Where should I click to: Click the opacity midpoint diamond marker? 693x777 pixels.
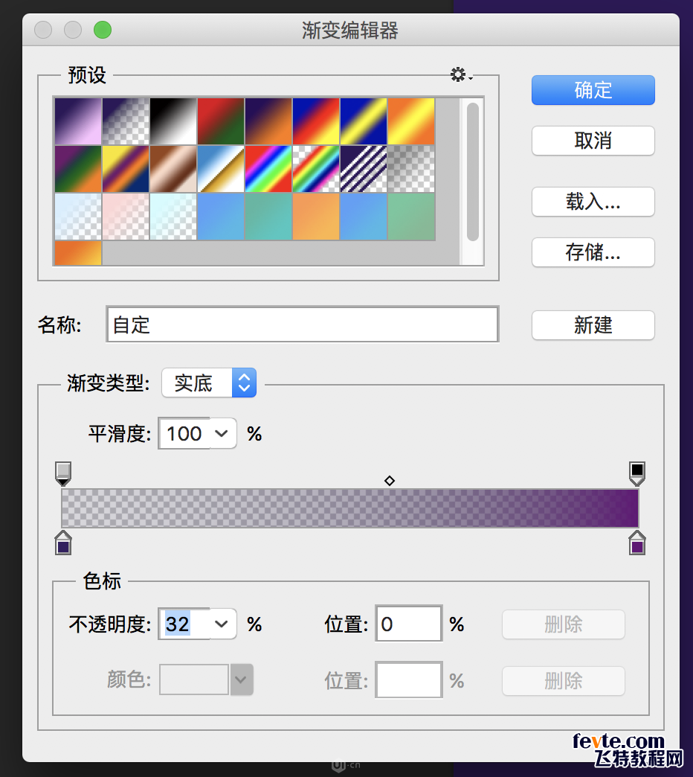(390, 481)
